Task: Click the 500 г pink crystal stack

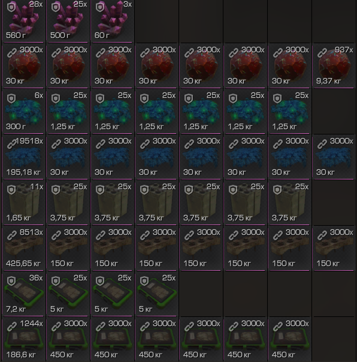Action: click(x=68, y=21)
